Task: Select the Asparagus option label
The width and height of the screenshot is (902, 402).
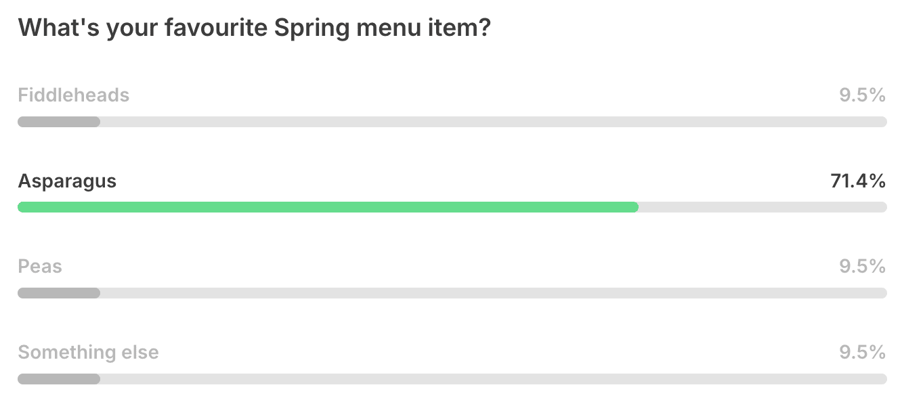Action: coord(67,182)
